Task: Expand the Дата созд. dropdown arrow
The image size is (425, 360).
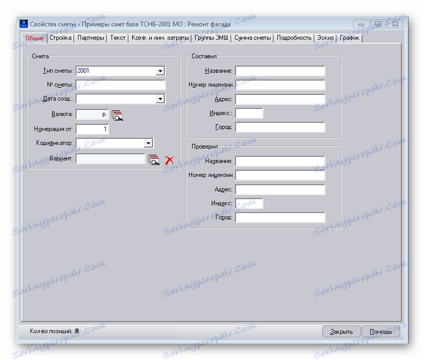Action: point(160,99)
